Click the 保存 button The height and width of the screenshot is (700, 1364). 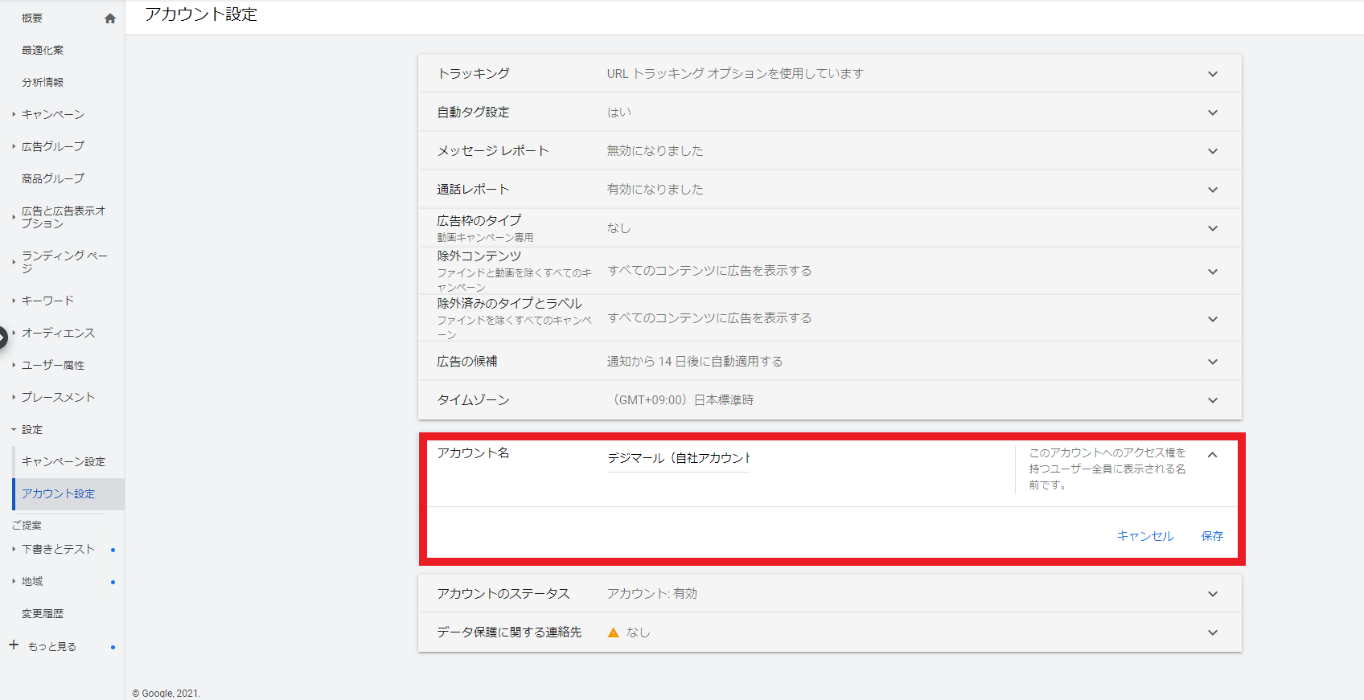[x=1212, y=536]
